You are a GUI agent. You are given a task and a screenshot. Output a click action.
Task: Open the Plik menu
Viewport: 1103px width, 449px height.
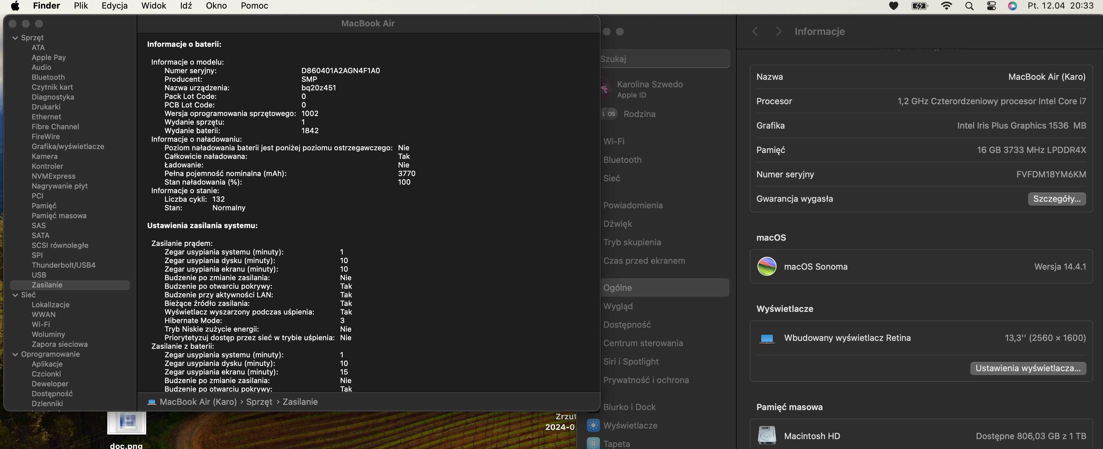pos(81,6)
